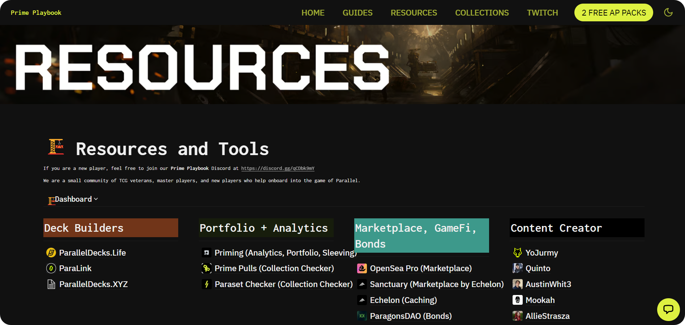Click the OpenSea Pro icon
The width and height of the screenshot is (685, 325).
[362, 268]
